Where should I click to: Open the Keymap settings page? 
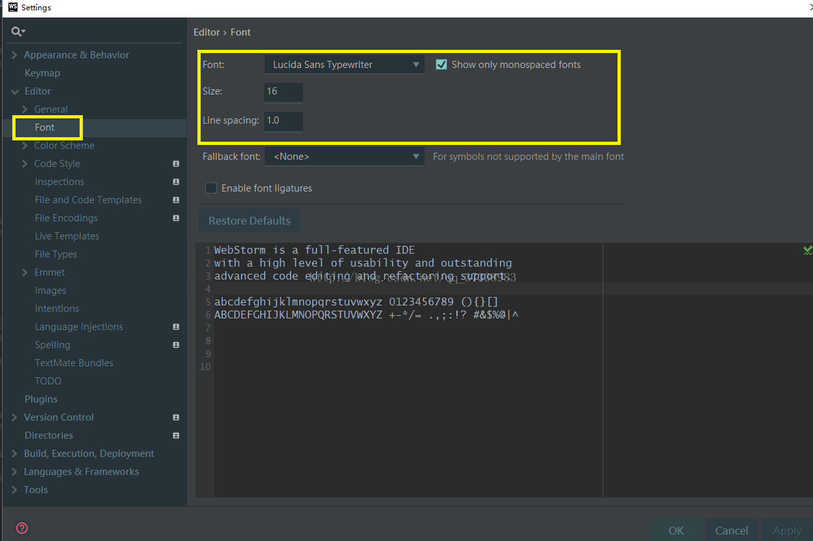coord(42,73)
